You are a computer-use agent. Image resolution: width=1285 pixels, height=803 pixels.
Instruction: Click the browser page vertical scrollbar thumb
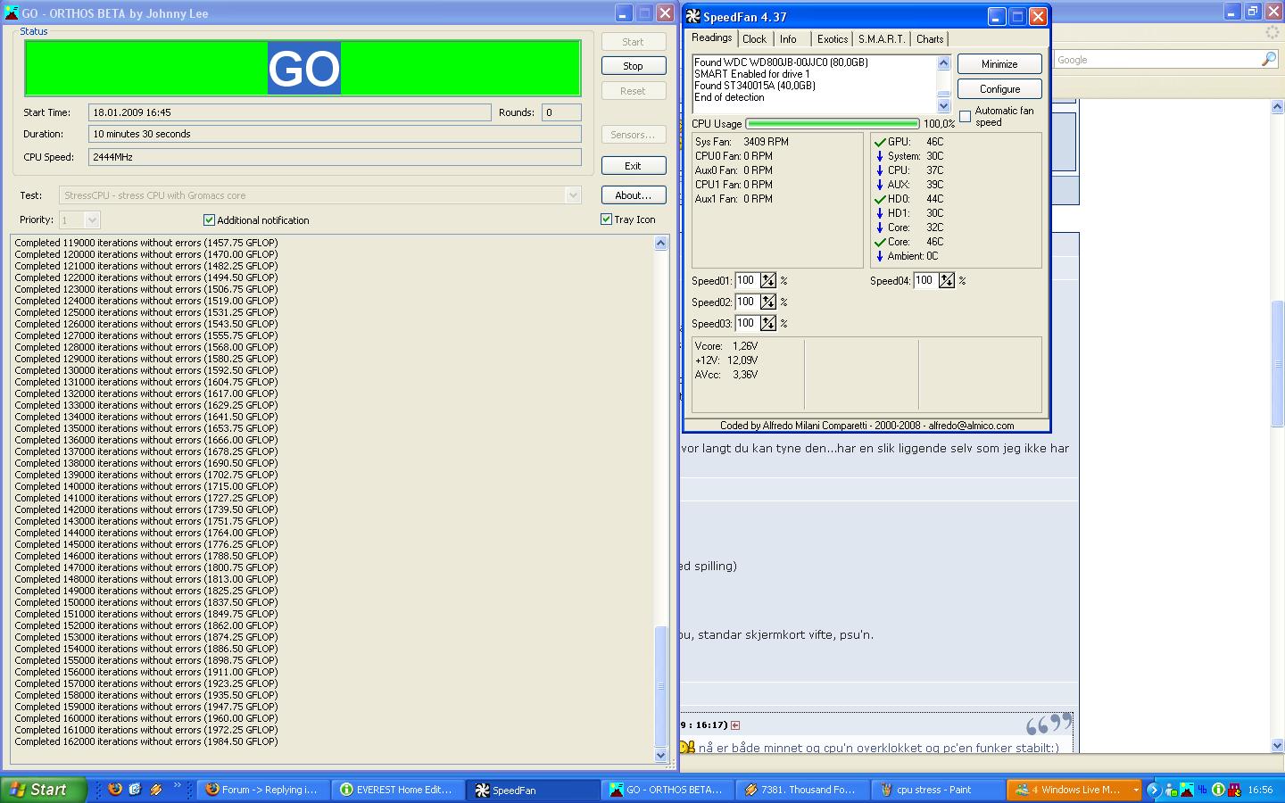[1277, 363]
